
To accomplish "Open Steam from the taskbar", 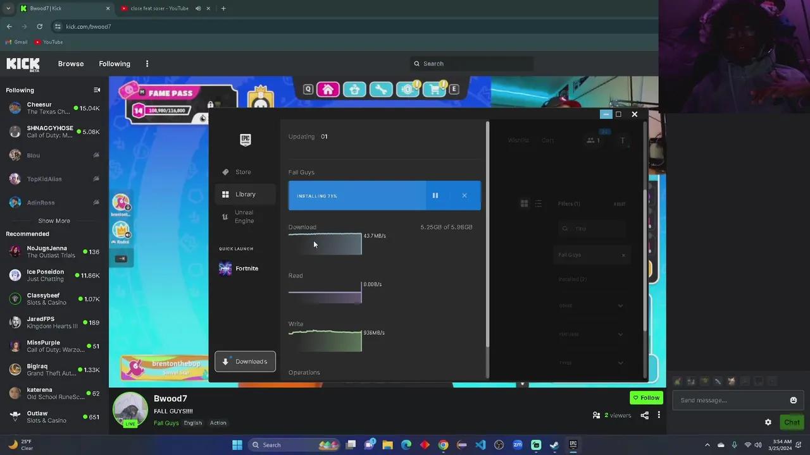I will [x=554, y=445].
